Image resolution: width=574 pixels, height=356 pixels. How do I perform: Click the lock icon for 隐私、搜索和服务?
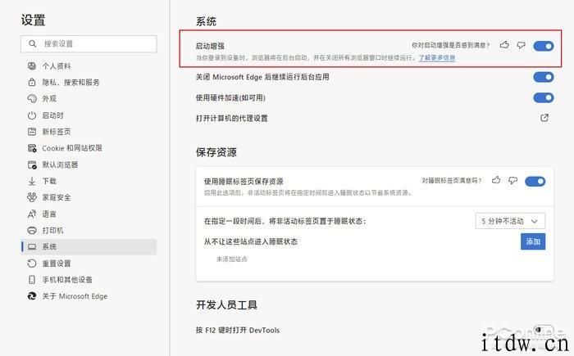coord(32,82)
